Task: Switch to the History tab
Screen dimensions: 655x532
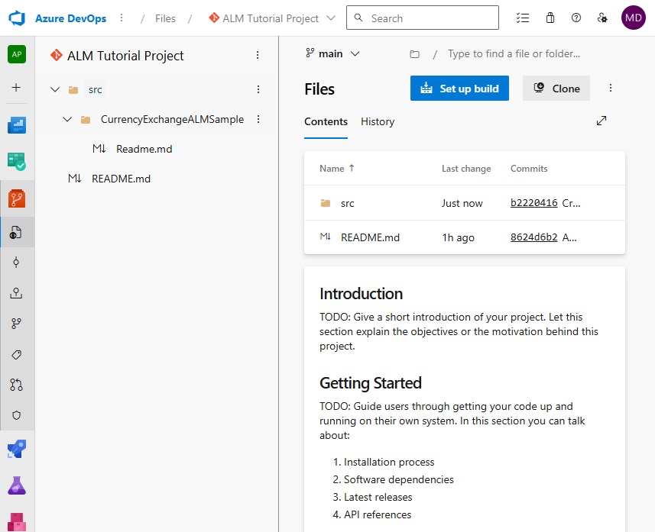Action: (x=378, y=121)
